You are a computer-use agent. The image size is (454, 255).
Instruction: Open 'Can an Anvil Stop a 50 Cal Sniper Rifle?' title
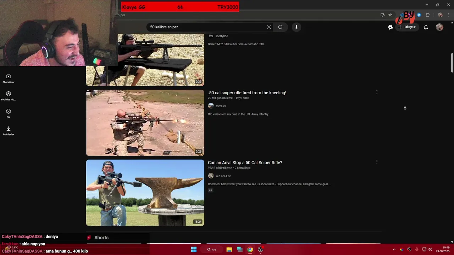point(245,163)
